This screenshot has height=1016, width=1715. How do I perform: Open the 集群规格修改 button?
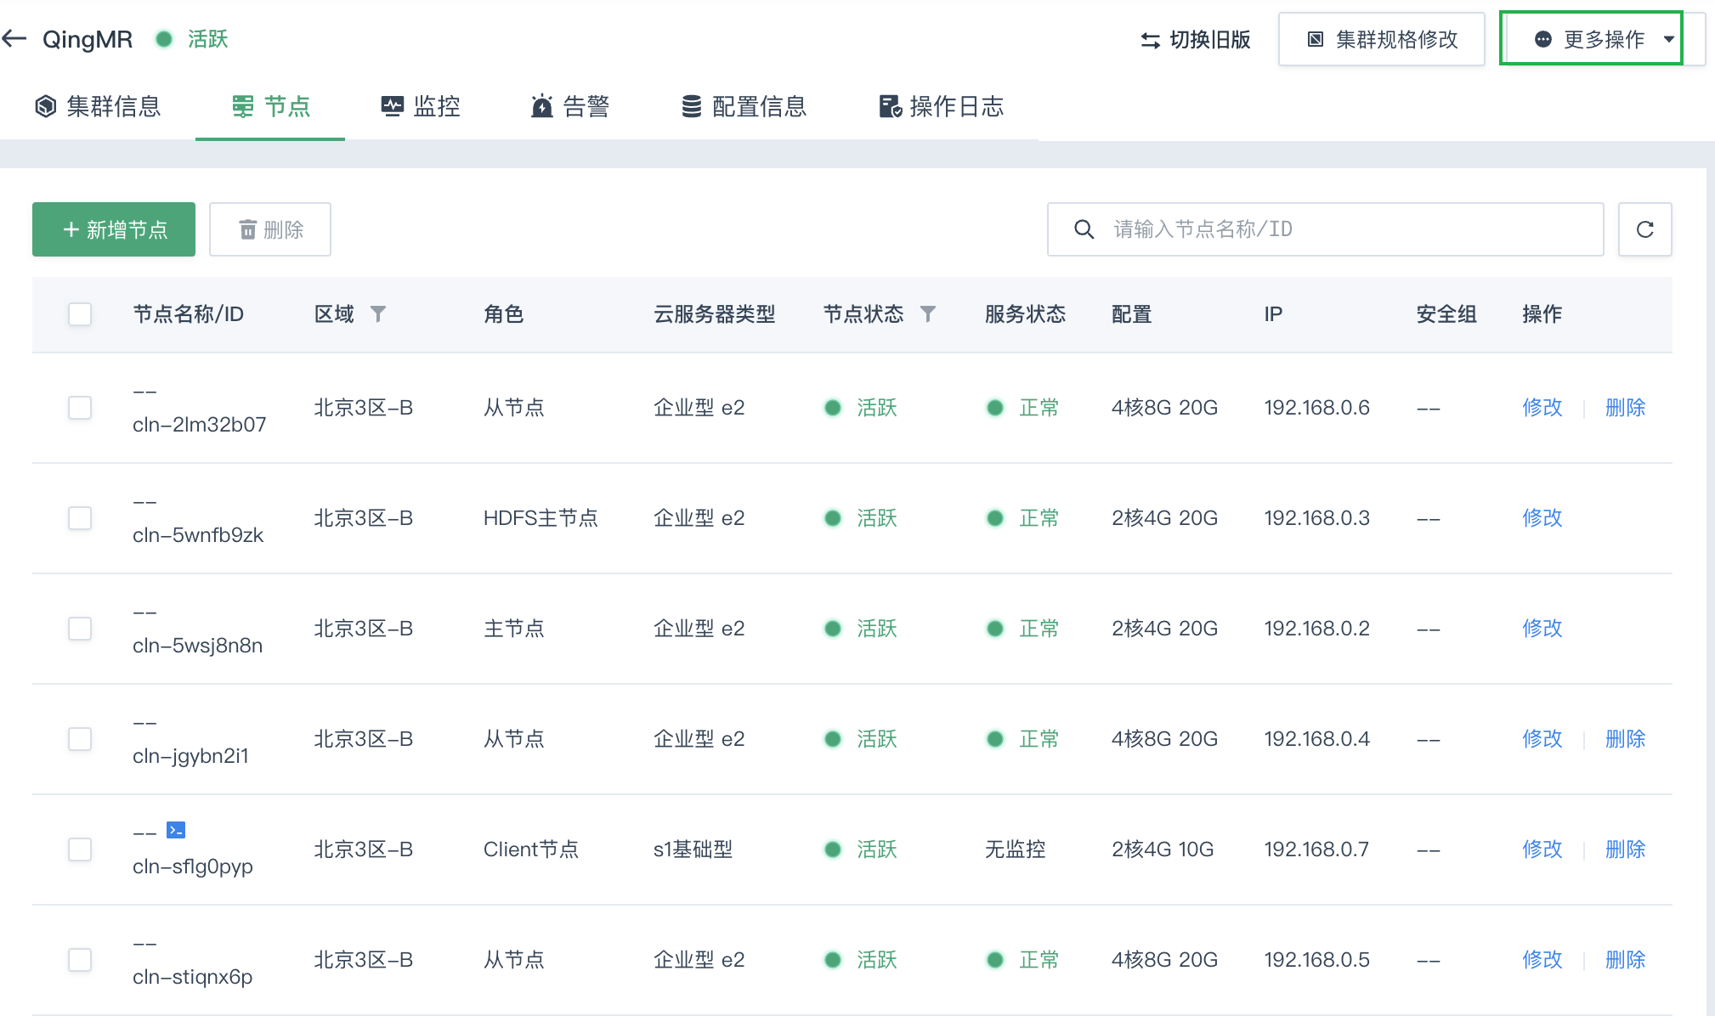[x=1382, y=39]
